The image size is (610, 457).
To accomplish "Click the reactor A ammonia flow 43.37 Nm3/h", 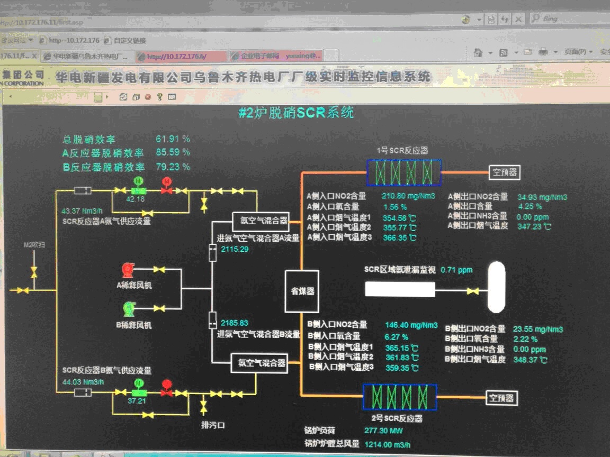I will 82,211.
